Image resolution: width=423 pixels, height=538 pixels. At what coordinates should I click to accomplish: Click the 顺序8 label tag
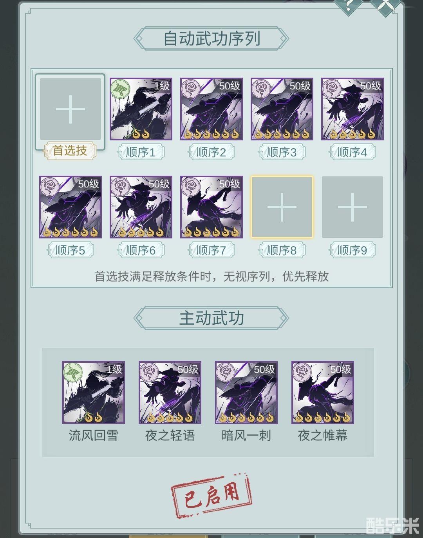coord(282,250)
